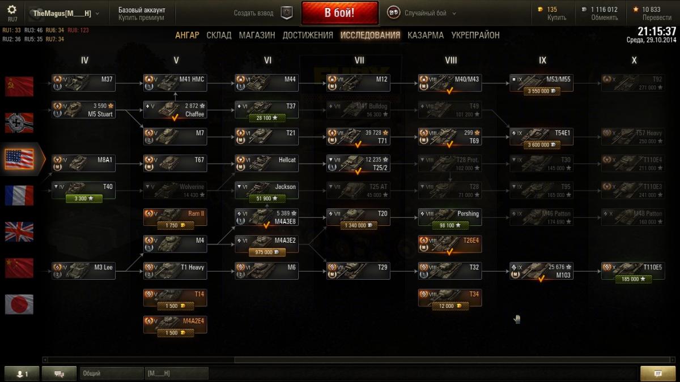Image resolution: width=680 pixels, height=382 pixels.
Task: Select the Japan nation flag
Action: pyautogui.click(x=19, y=304)
